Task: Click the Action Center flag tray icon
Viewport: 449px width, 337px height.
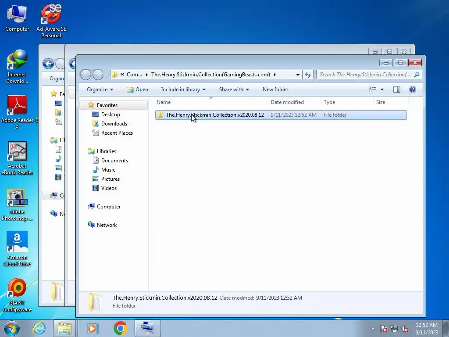Action: point(384,329)
